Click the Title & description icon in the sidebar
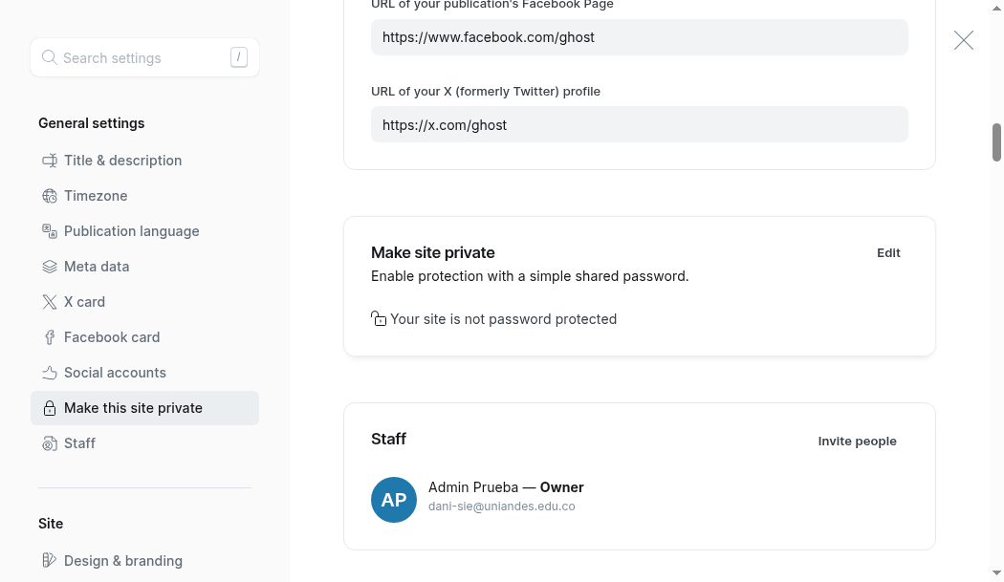1004x582 pixels. 50,161
